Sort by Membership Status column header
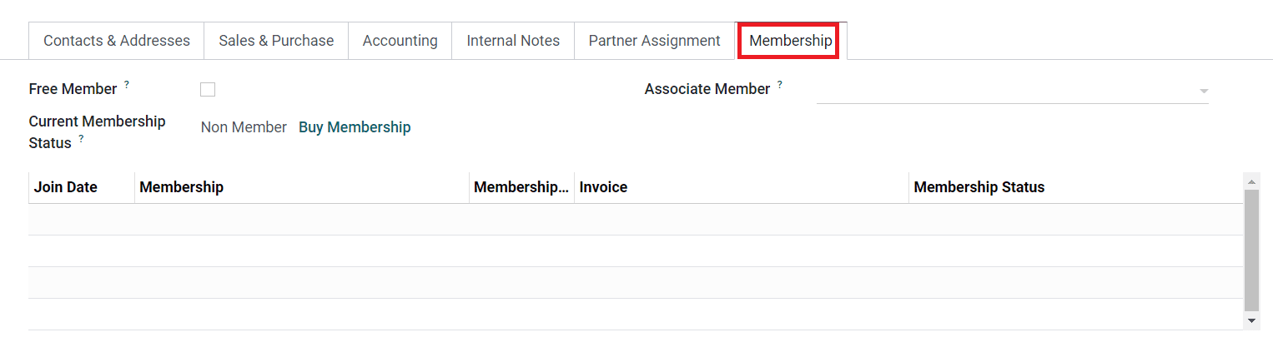 pos(979,187)
